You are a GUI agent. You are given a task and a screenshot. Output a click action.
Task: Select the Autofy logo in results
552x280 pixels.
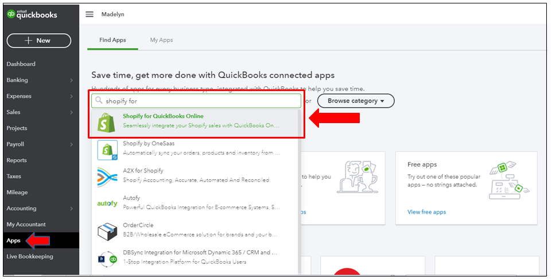point(107,203)
